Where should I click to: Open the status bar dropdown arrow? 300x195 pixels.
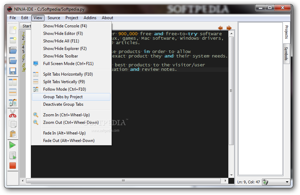coord(287,182)
